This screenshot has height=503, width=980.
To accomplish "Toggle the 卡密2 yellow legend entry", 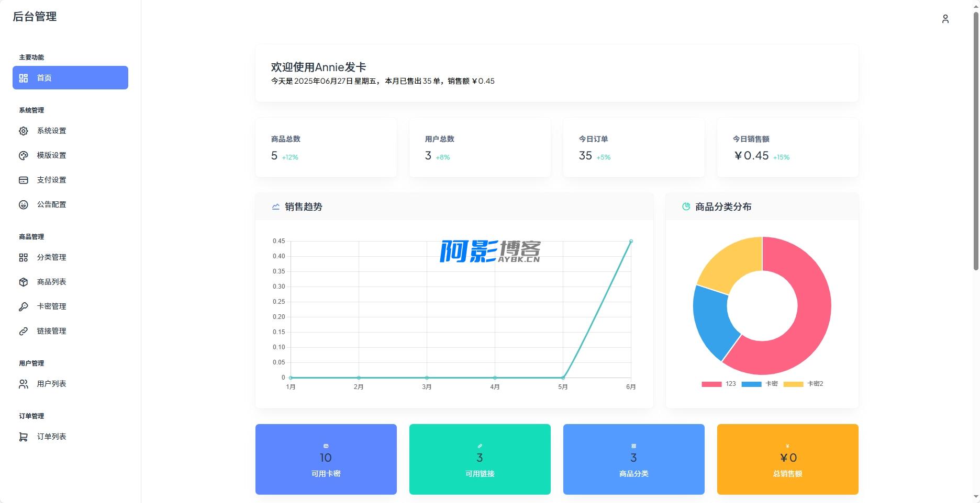I will tap(803, 384).
